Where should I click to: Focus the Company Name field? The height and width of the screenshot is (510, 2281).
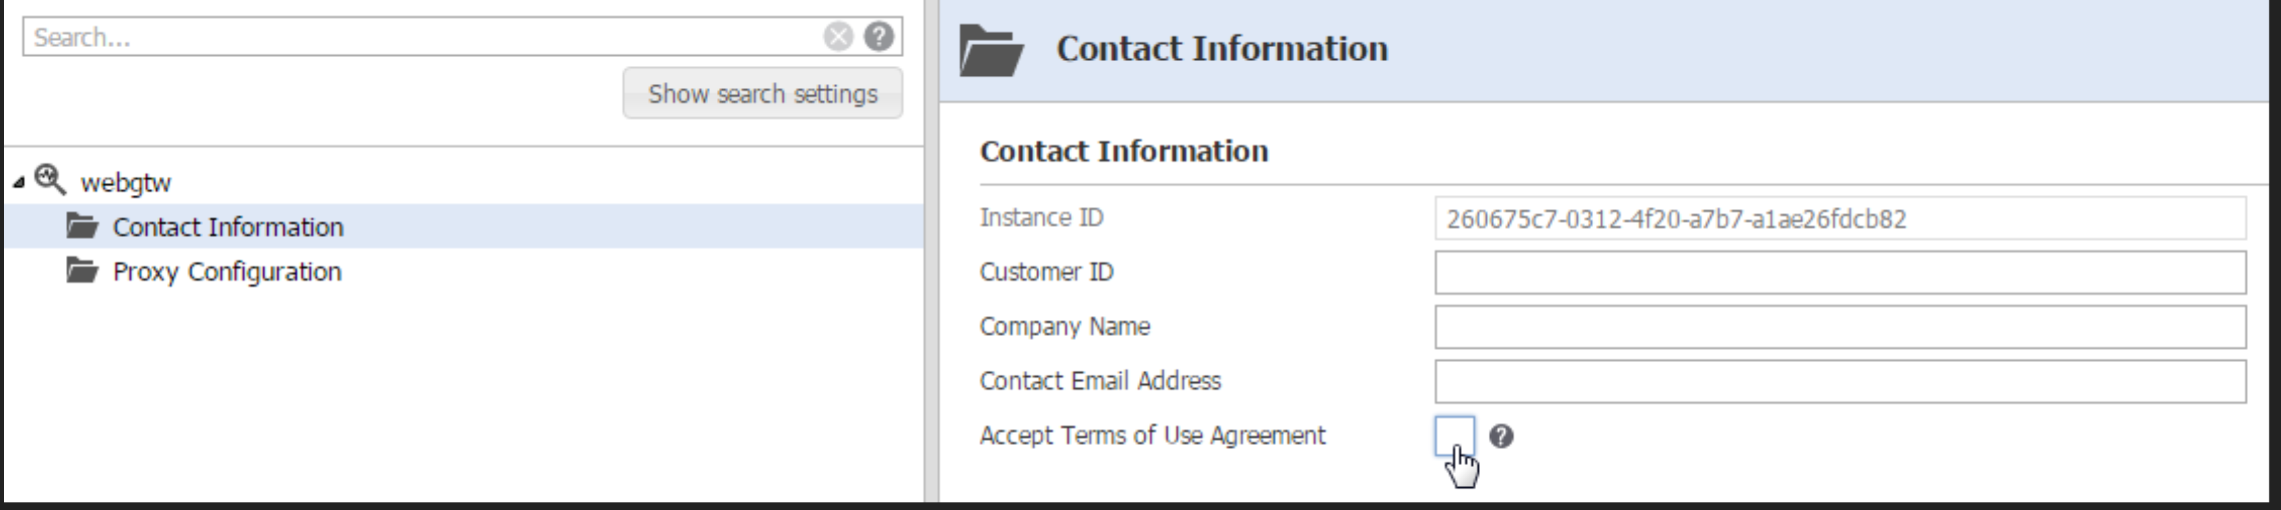point(1840,327)
